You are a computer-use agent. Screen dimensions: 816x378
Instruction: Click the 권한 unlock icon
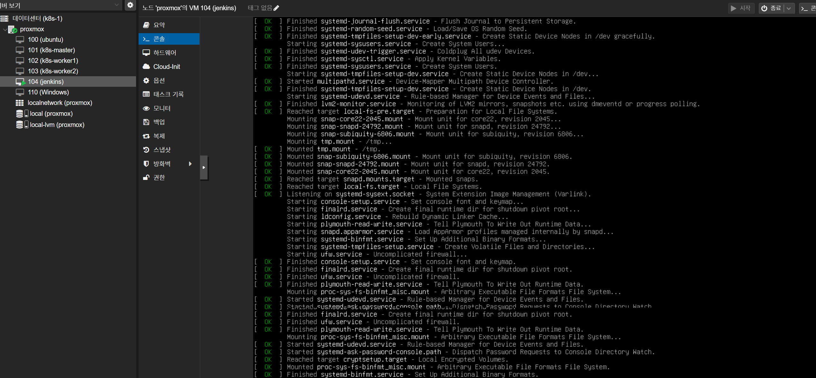[146, 177]
